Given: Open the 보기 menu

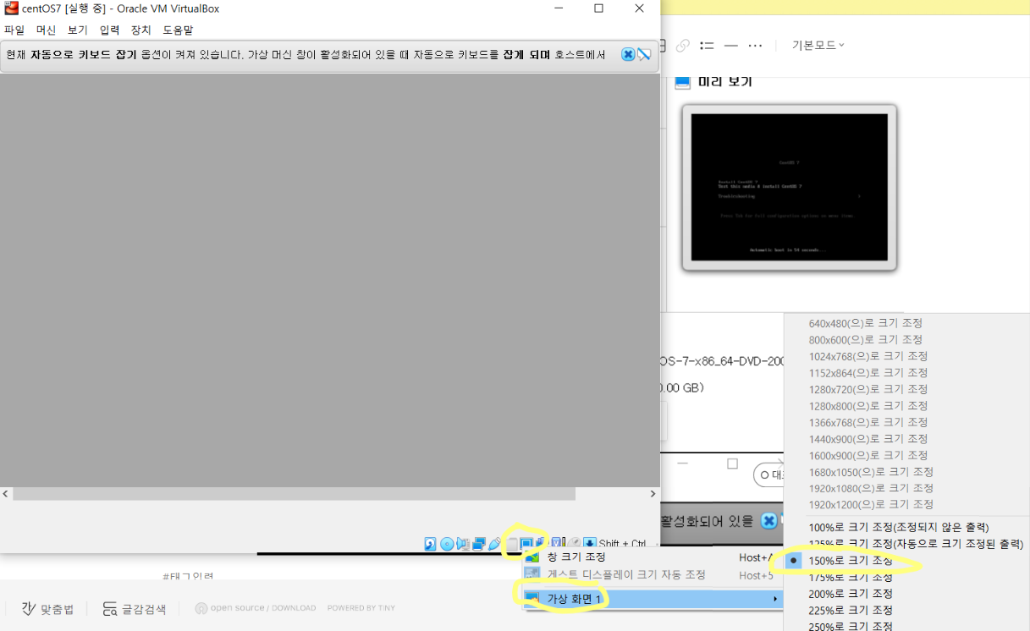Looking at the screenshot, I should coord(77,30).
